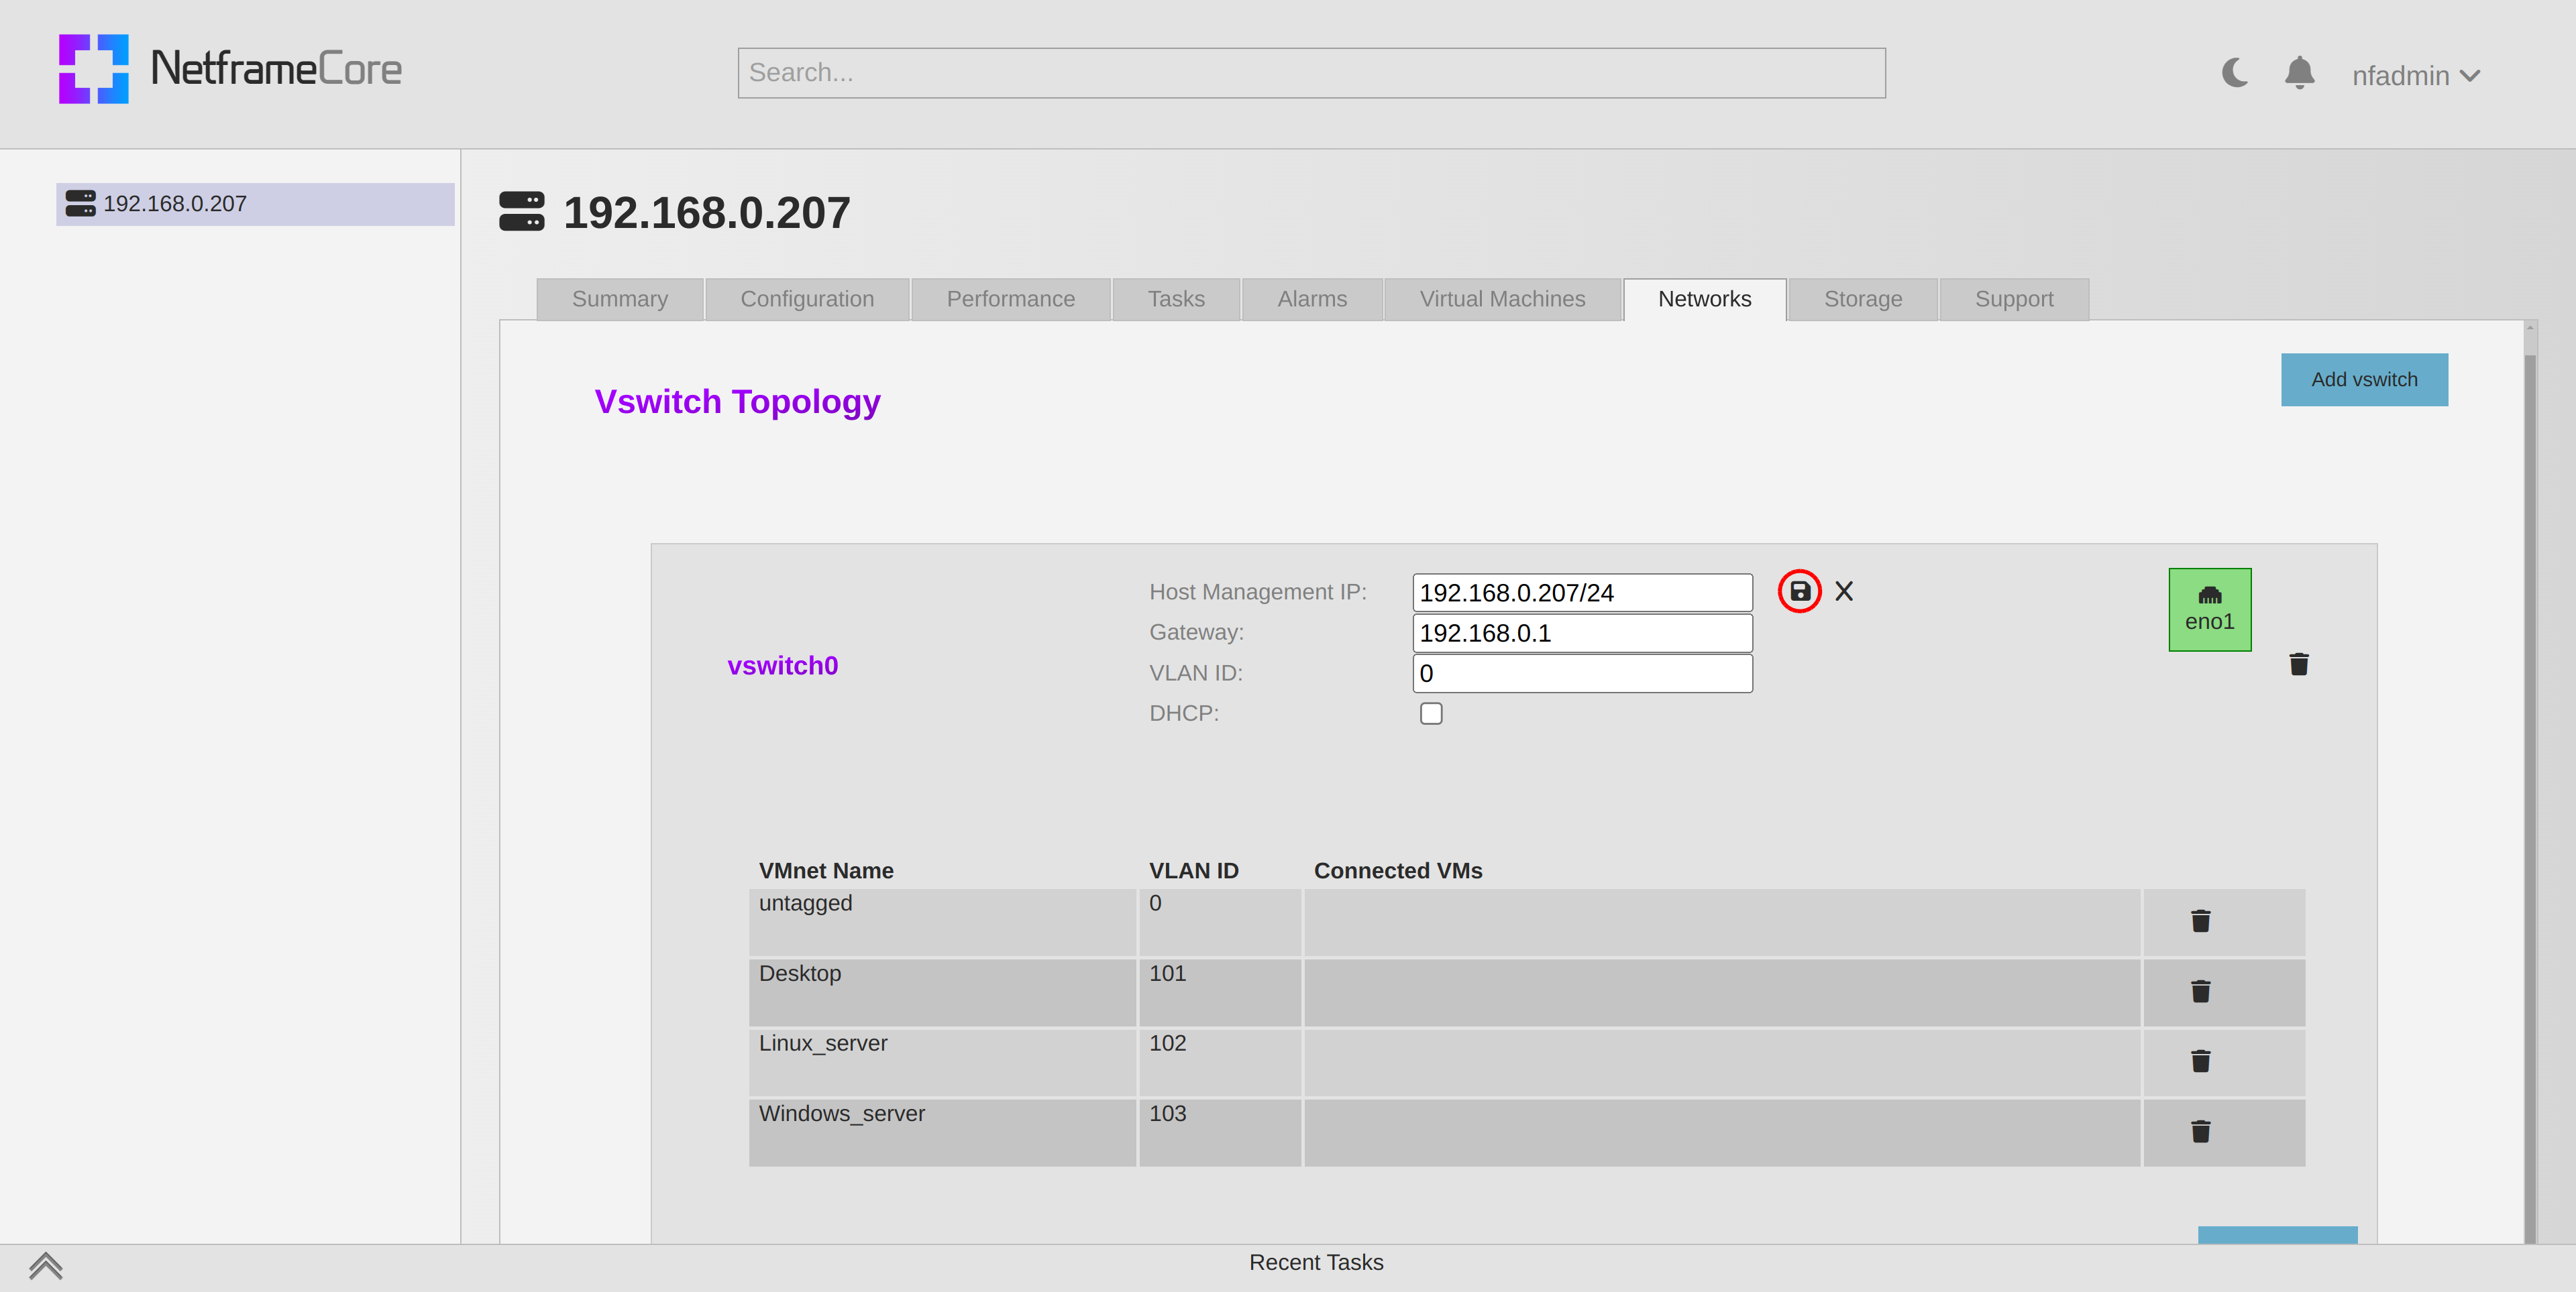Click the Add vswitch button
The image size is (2576, 1292).
point(2364,379)
